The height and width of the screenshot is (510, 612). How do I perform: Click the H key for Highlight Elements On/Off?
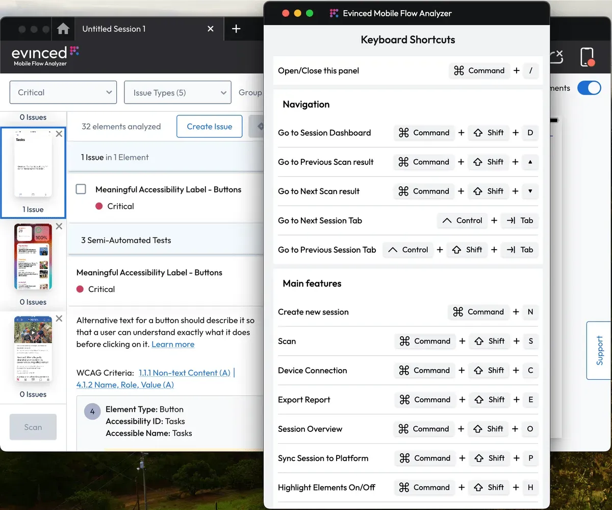[530, 488]
